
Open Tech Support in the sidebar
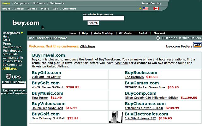(x=12, y=51)
